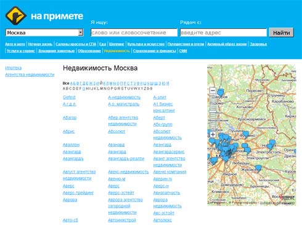
Task: Click the Найти search button
Action: pyautogui.click(x=281, y=33)
